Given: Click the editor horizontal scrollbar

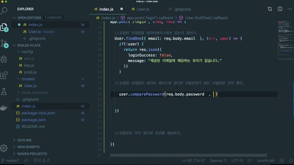Looking at the screenshot, I should pos(188,155).
